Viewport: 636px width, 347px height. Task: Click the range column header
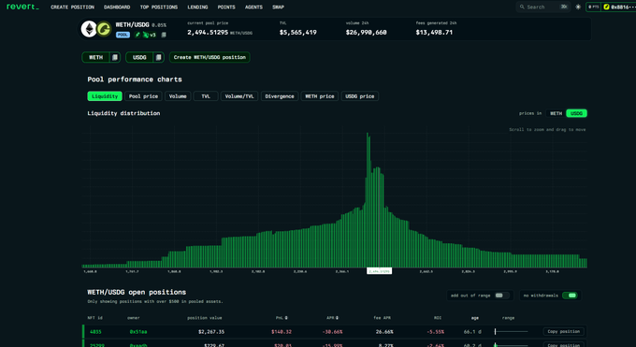508,318
